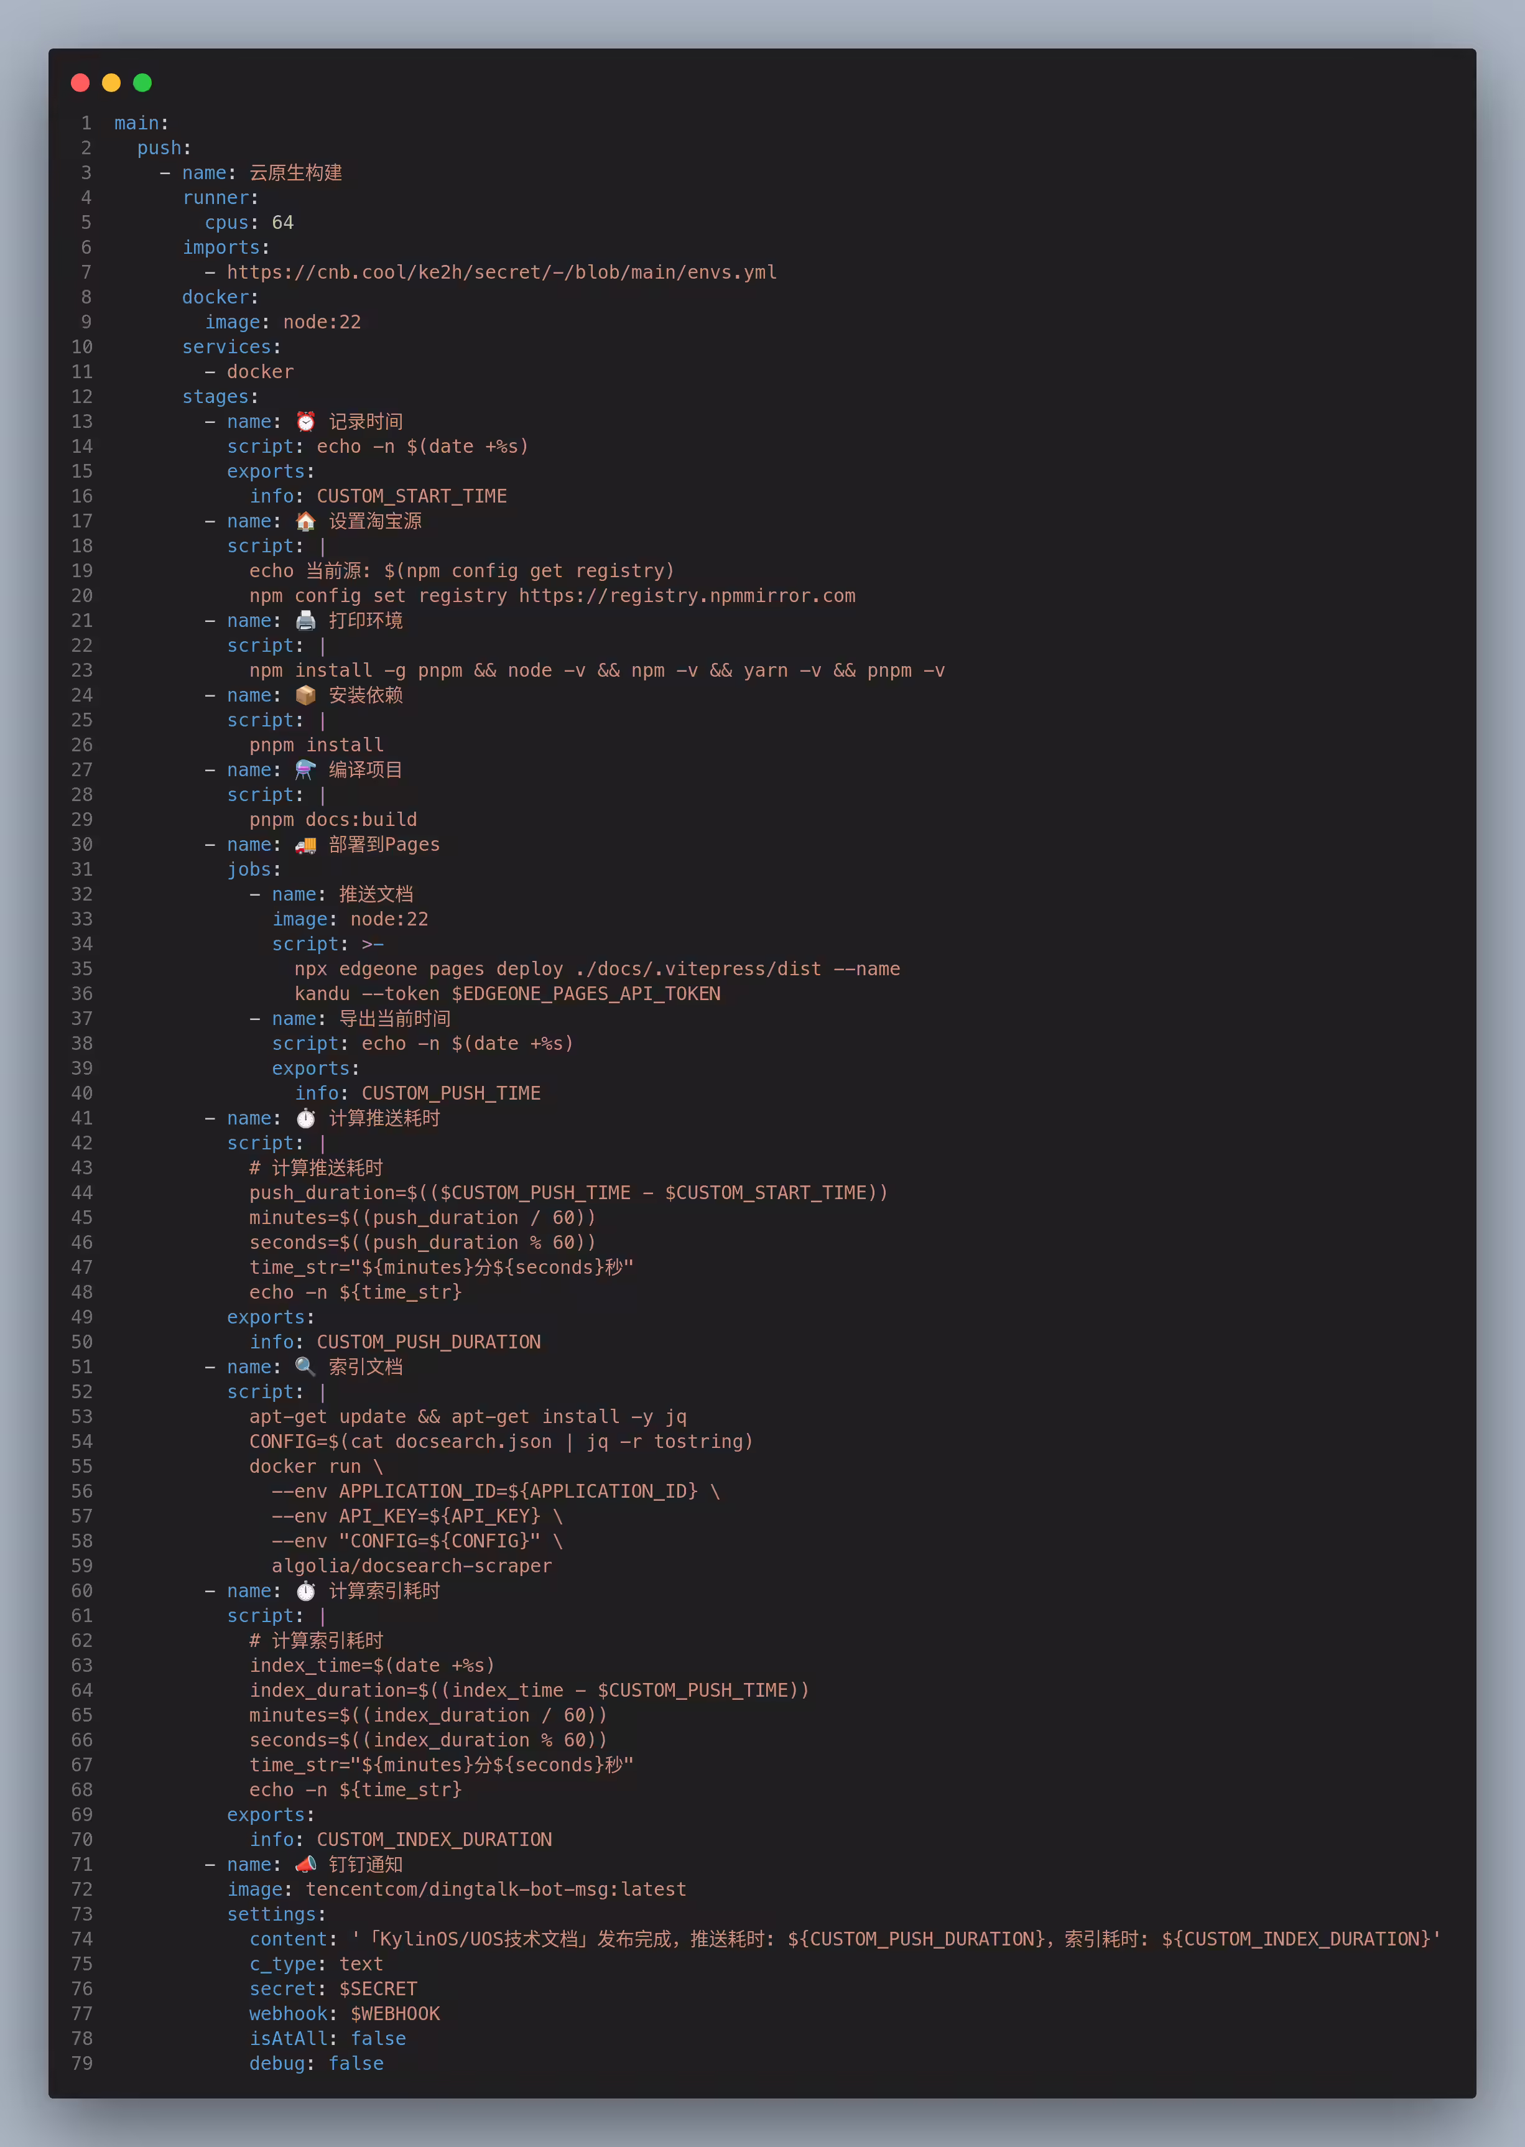This screenshot has width=1525, height=2147.
Task: Click the printer emoji before 打印环境
Action: pyautogui.click(x=305, y=621)
